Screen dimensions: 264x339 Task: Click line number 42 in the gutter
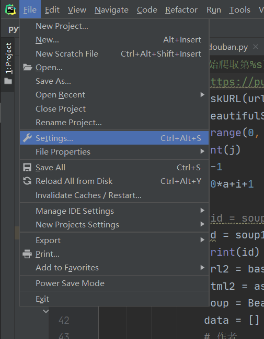pos(64,320)
